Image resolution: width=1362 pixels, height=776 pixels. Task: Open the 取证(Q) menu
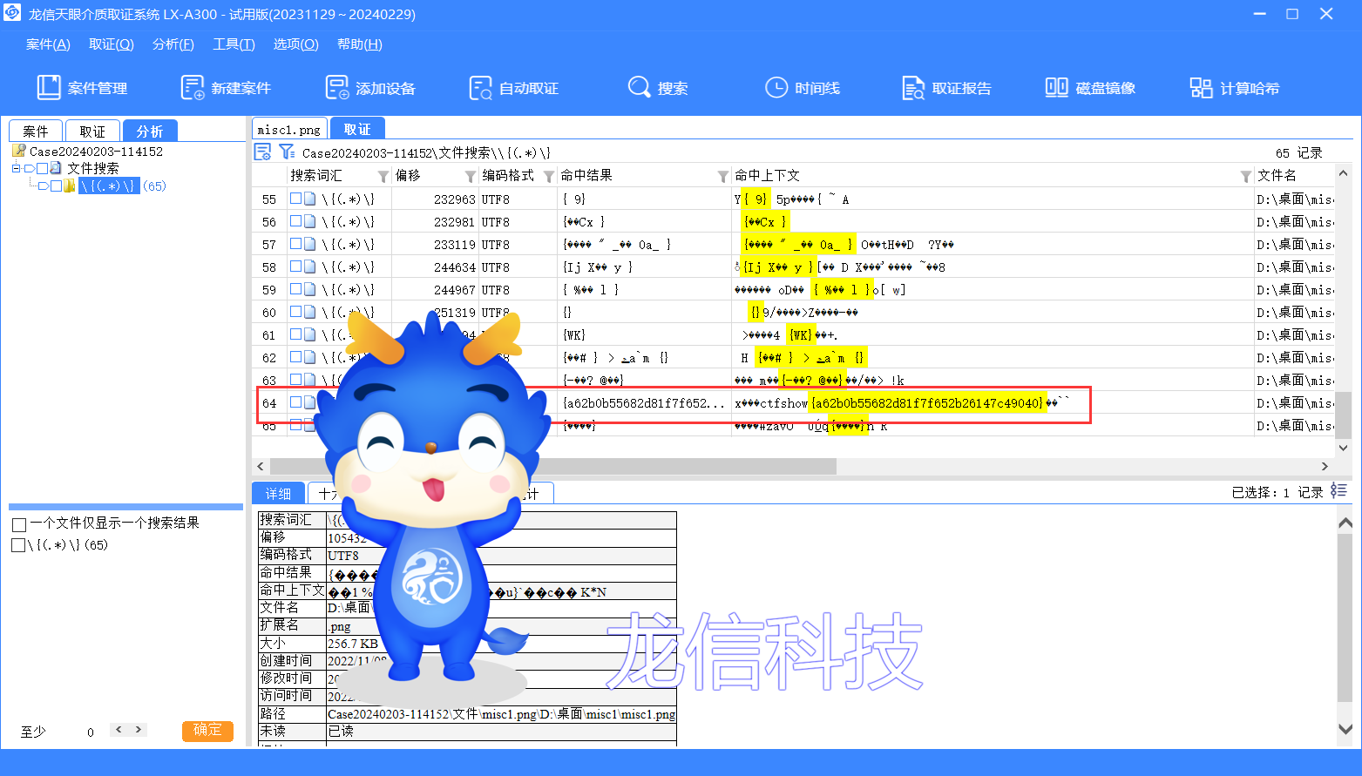112,44
